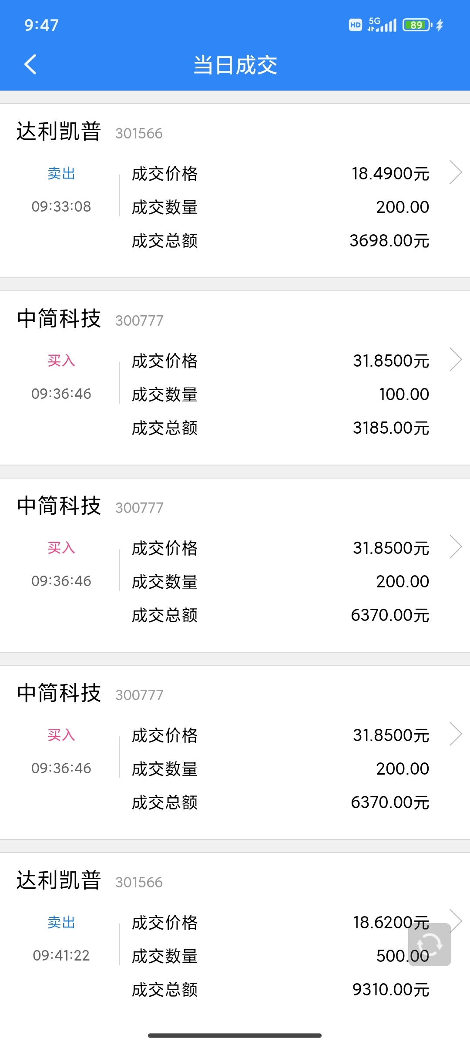Expand chevron of 100.00 quantity 中简科技 trade
Image resolution: width=470 pixels, height=1045 pixels.
455,360
